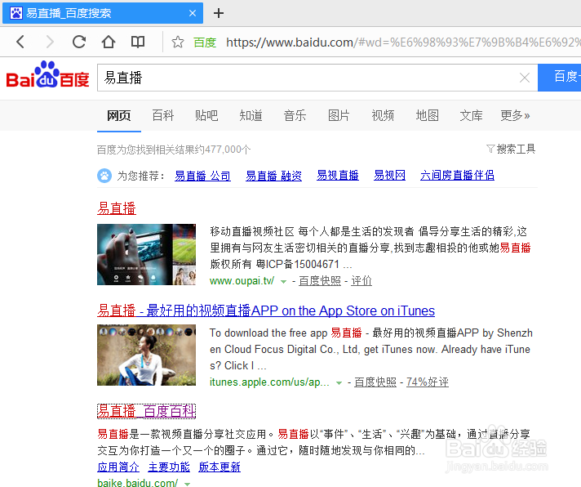Screen dimensions: 581x487
Task: Expand the 更多» menu
Action: [515, 116]
